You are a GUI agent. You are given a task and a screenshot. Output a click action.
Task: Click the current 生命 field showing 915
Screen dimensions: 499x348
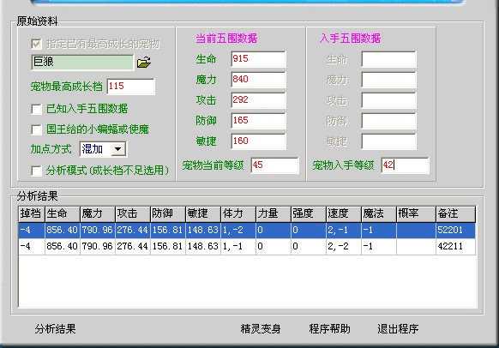pyautogui.click(x=258, y=59)
